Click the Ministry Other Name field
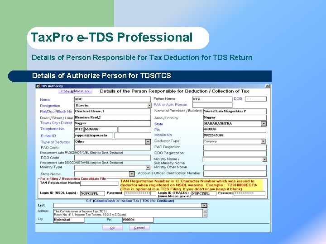This screenshot has width=326, height=244. [235, 168]
